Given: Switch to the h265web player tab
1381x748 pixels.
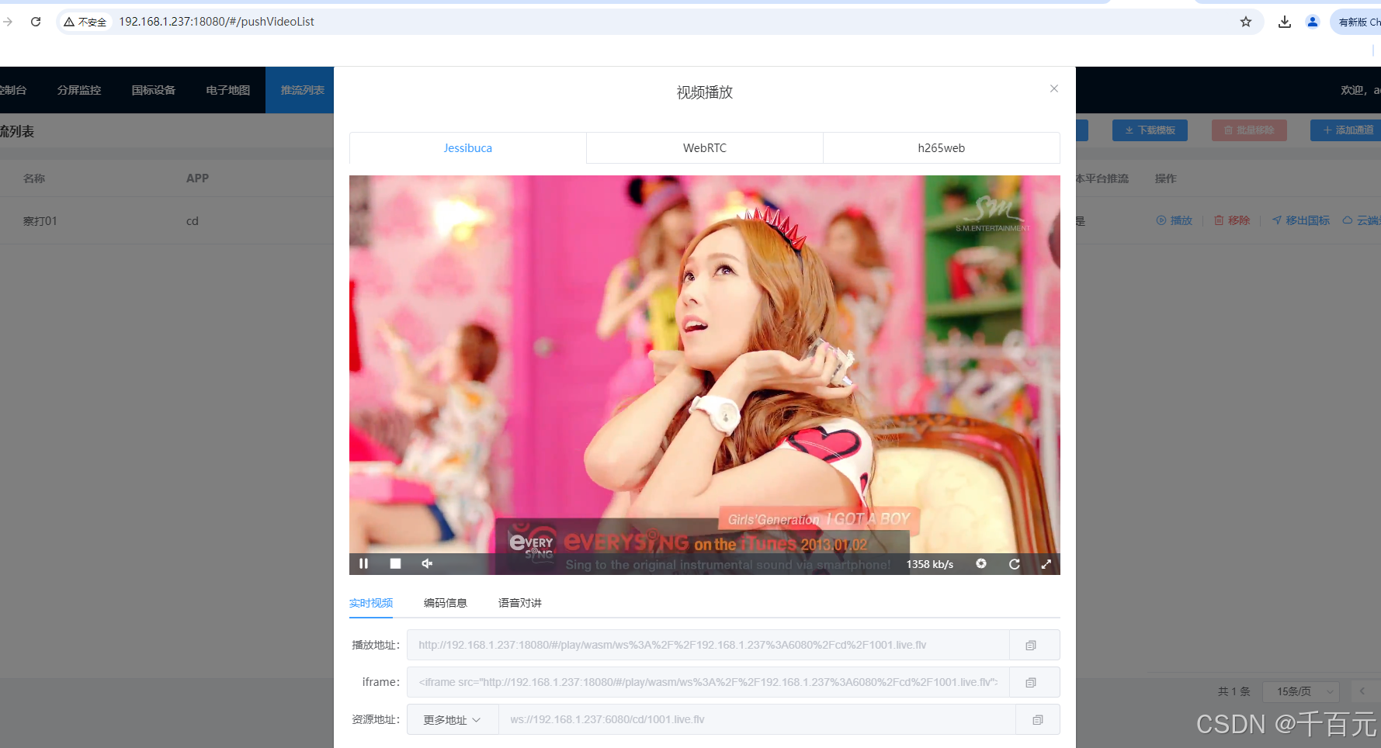Looking at the screenshot, I should tap(942, 147).
